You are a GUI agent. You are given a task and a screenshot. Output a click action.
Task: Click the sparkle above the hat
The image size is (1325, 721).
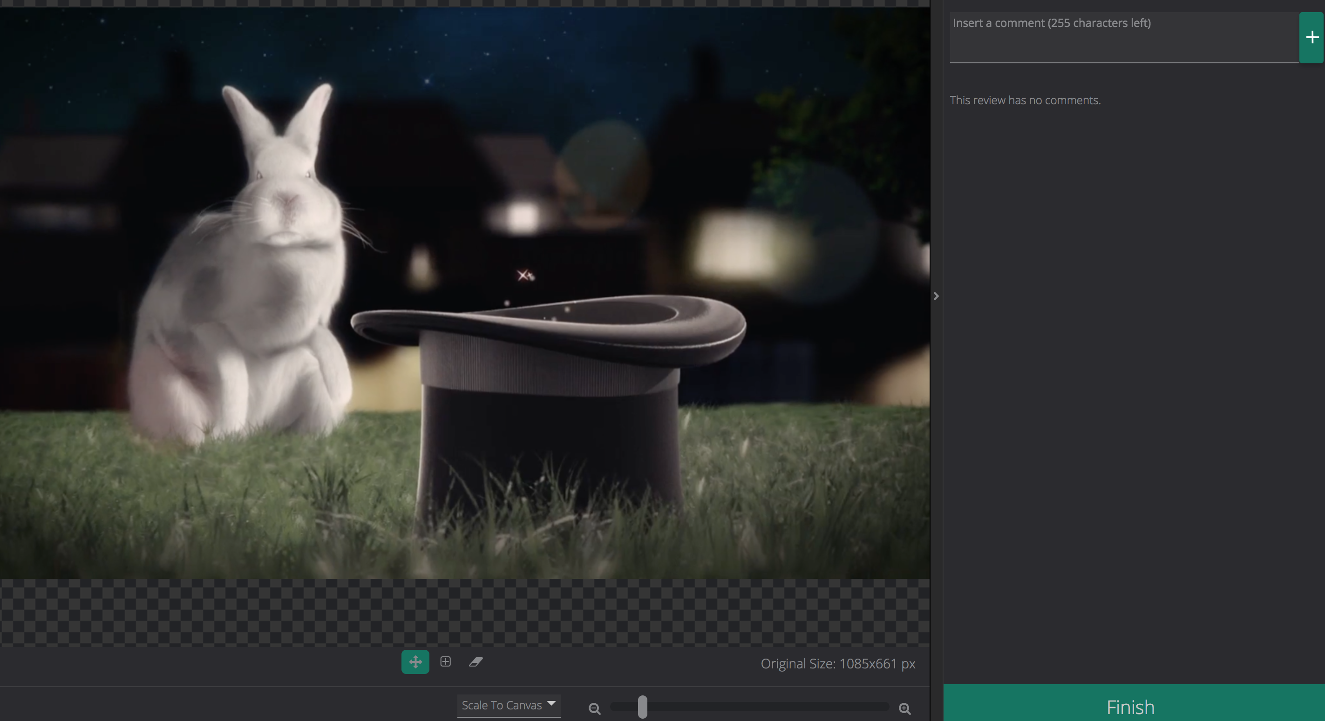[524, 276]
